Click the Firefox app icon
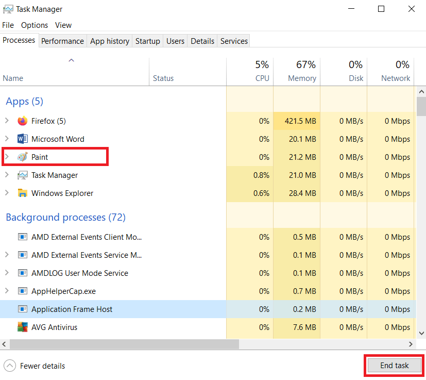 click(23, 121)
